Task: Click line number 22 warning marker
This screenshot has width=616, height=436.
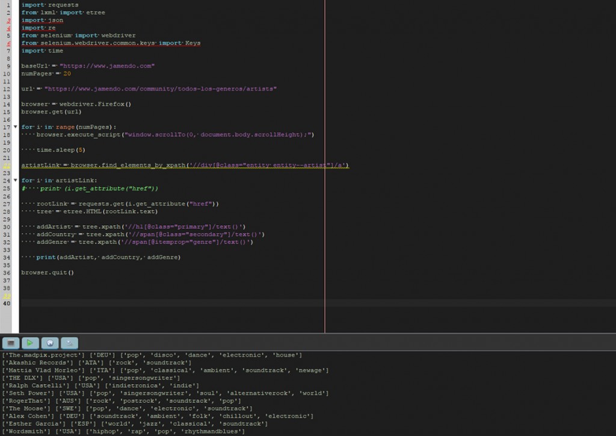Action: (x=7, y=166)
